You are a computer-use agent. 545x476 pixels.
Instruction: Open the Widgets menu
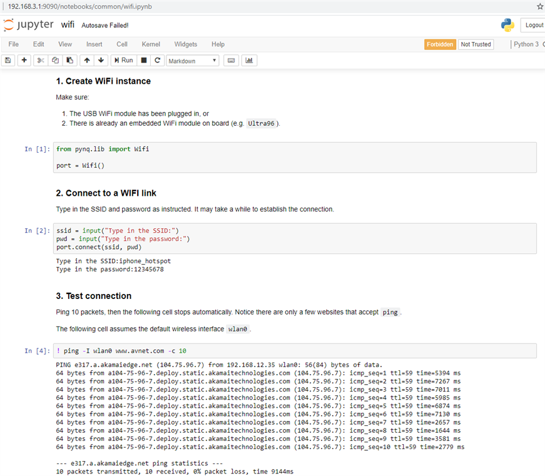[186, 44]
